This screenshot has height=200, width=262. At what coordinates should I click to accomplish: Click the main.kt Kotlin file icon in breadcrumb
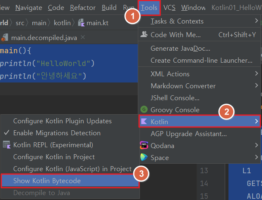pos(82,23)
